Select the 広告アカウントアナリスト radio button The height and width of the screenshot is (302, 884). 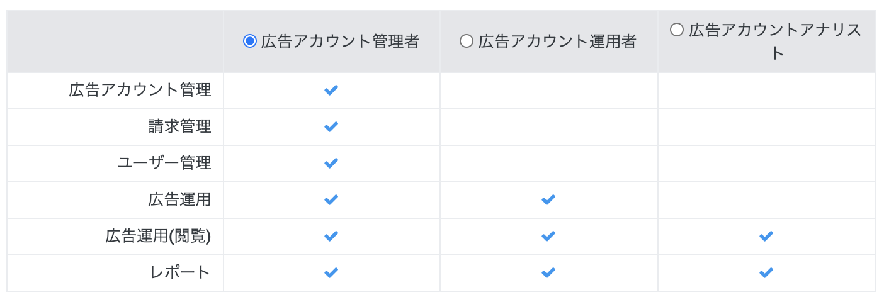[677, 30]
